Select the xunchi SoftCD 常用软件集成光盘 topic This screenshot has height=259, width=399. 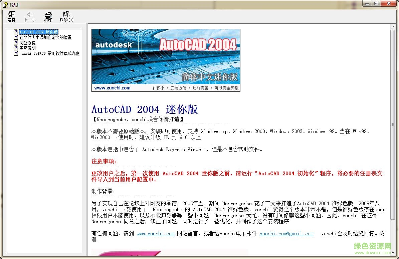[x=49, y=53]
